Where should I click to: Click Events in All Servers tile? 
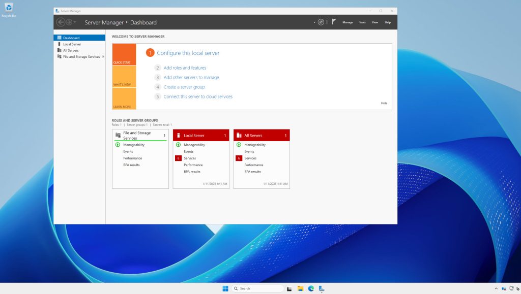249,151
